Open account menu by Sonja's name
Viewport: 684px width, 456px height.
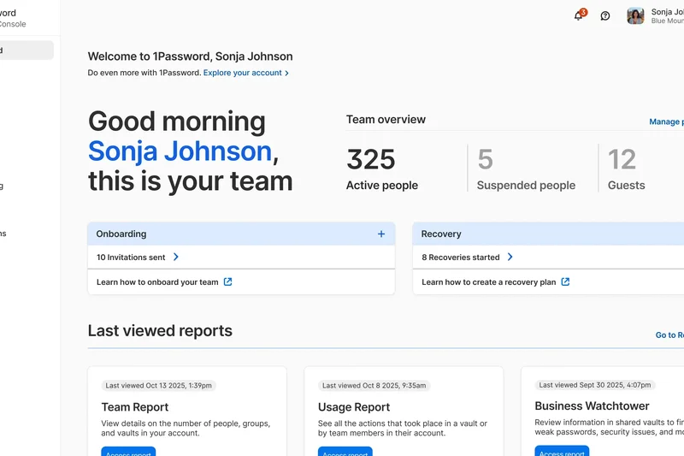click(x=667, y=15)
